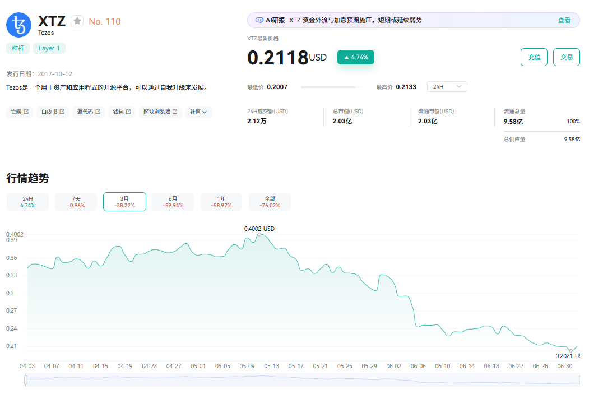Click the 总市值(USD) label

[x=347, y=112]
